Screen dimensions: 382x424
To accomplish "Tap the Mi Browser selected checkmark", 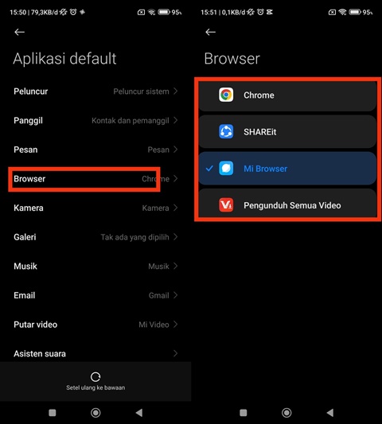I will click(209, 169).
